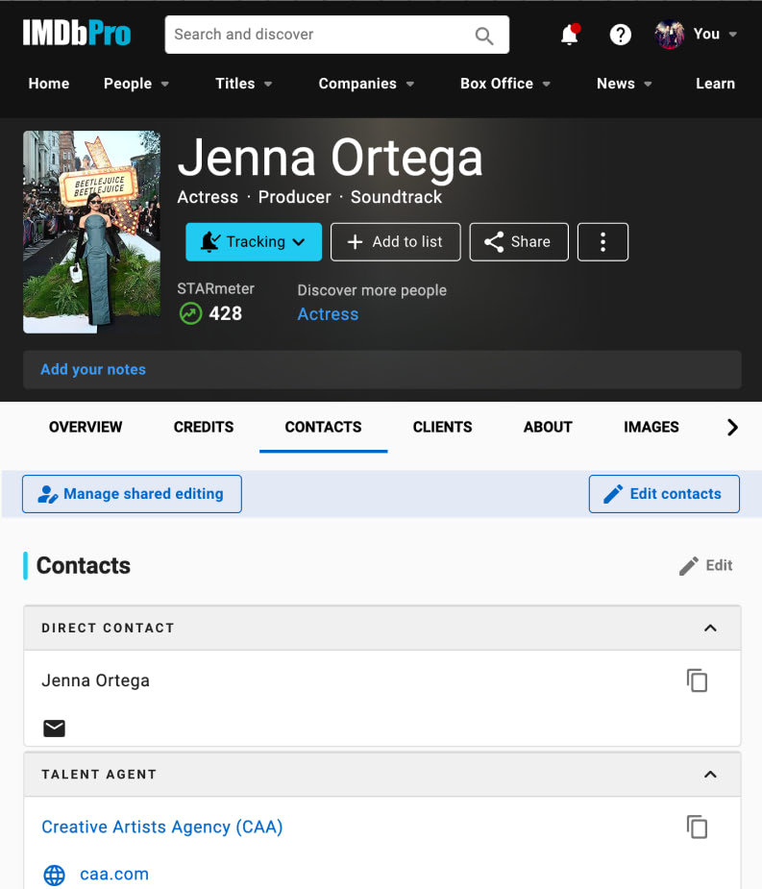The width and height of the screenshot is (762, 889).
Task: Click the three-dot more options button
Action: [602, 242]
